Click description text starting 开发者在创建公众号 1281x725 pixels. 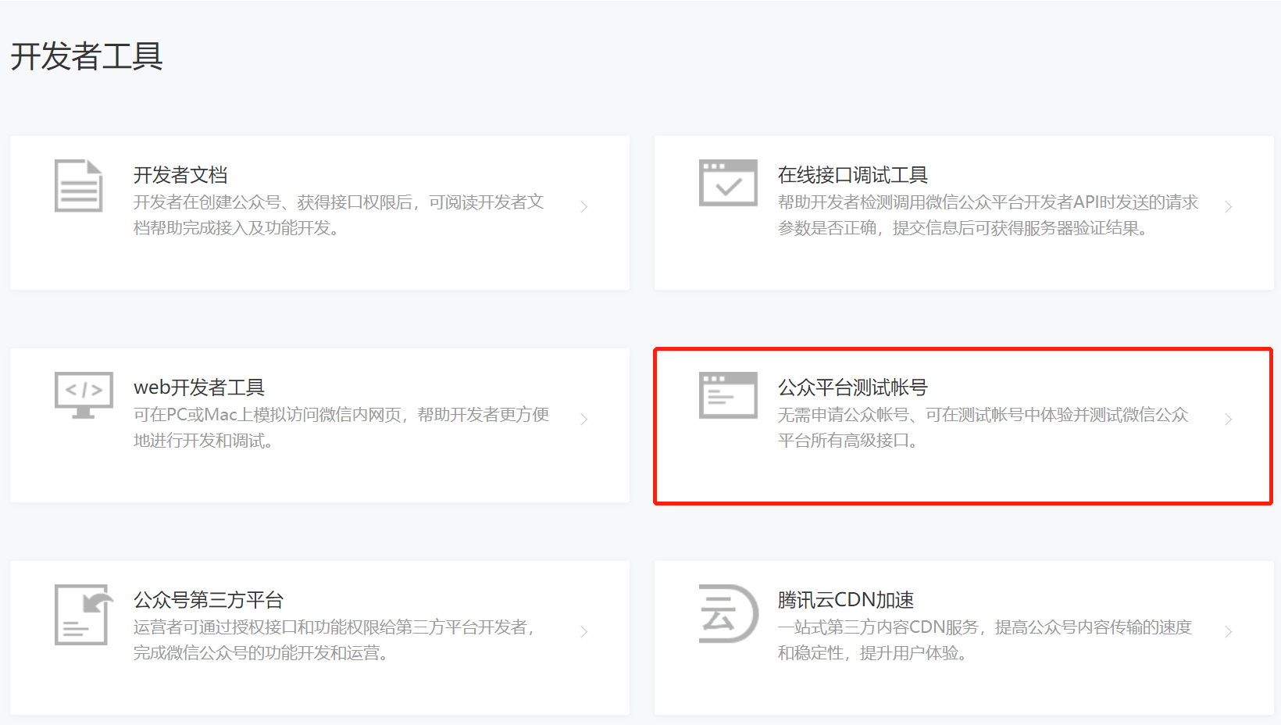(x=339, y=215)
